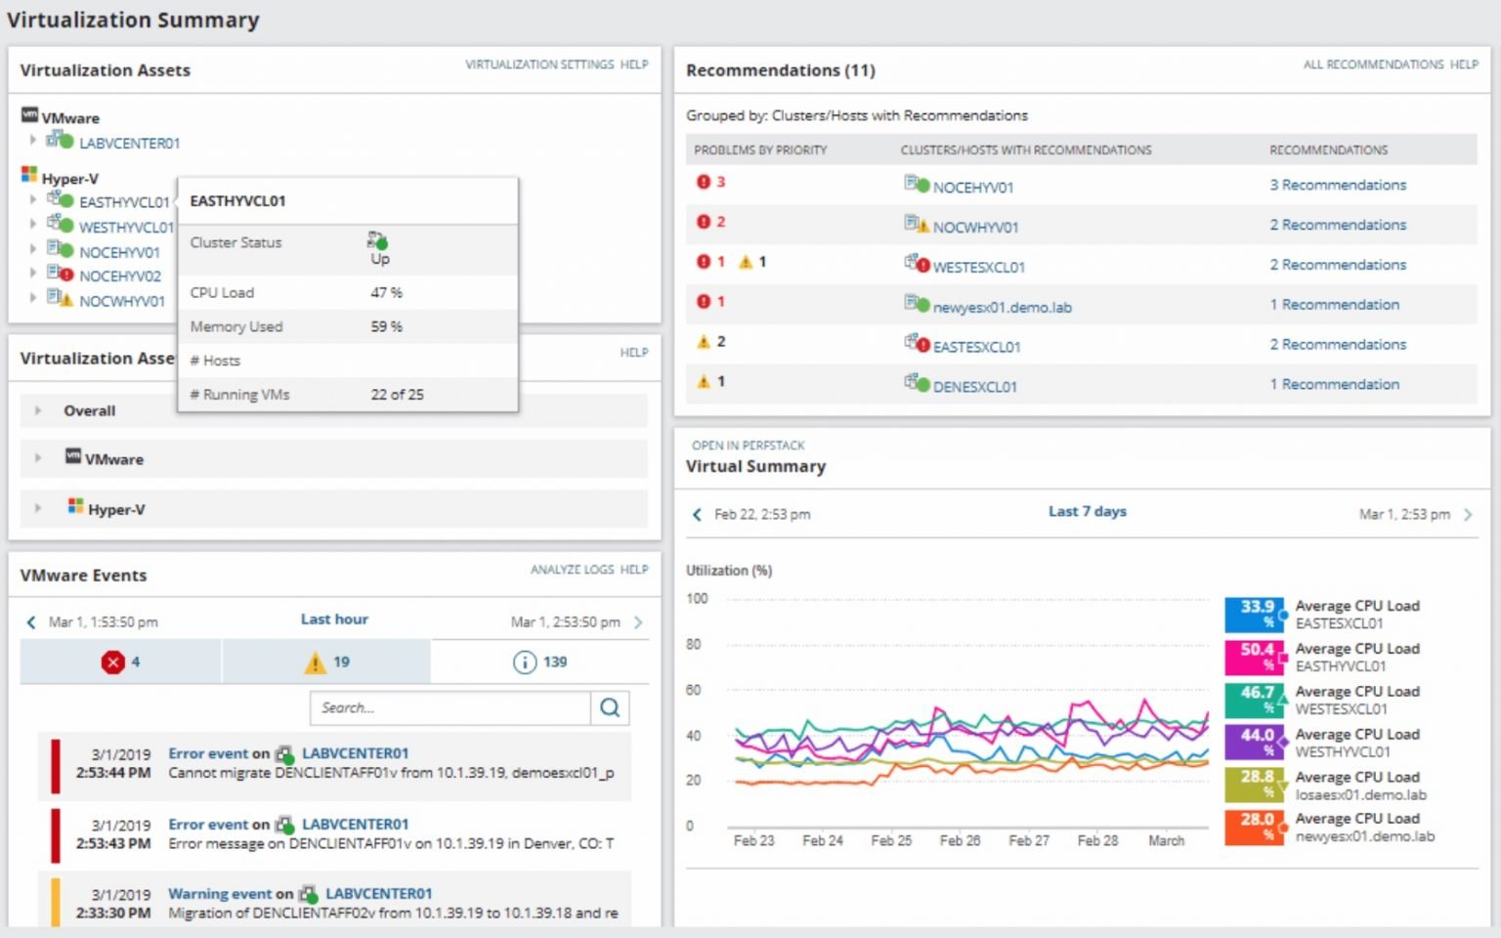Viewport: 1501px width, 938px height.
Task: Click the search magnifier icon in VMware Events
Action: coord(610,707)
